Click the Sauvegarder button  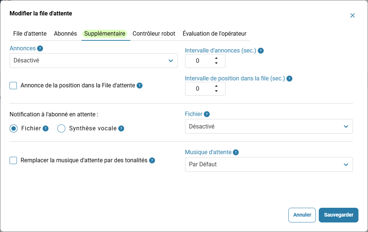point(338,215)
